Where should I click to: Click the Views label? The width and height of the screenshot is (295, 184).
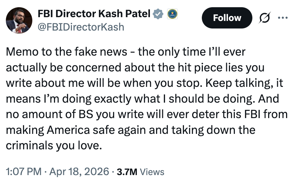pos(152,172)
